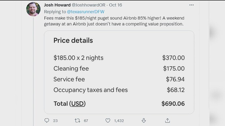The image size is (225, 126).
Task: Open the @JoshhowardOR handle
Action: tap(89, 5)
